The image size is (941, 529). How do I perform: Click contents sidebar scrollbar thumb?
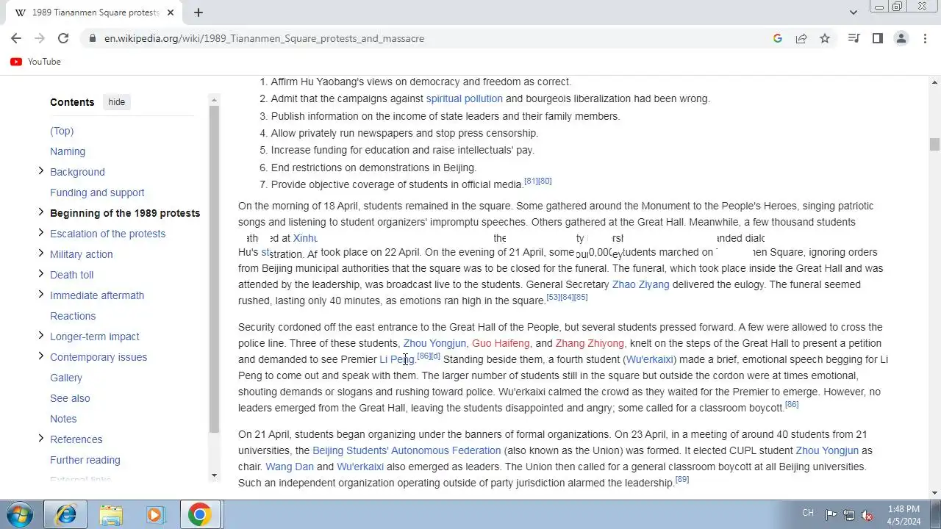[215, 269]
